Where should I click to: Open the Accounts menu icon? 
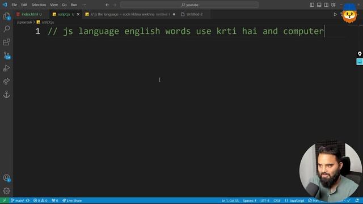6,178
